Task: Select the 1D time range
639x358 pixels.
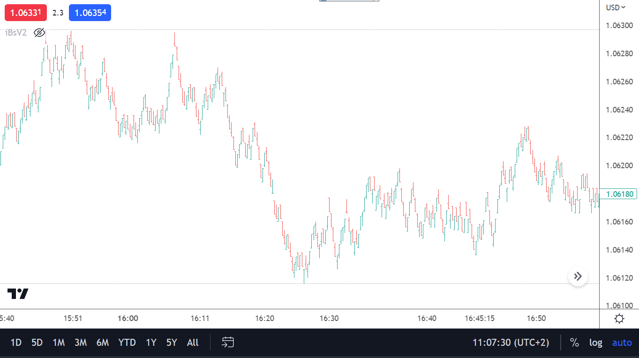Action: click(16, 343)
